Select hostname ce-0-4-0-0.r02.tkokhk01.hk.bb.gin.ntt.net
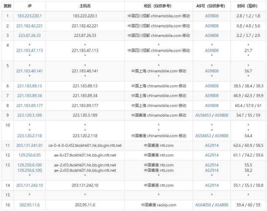Image resolution: width=267 pixels, height=211 pixels. coord(85,145)
